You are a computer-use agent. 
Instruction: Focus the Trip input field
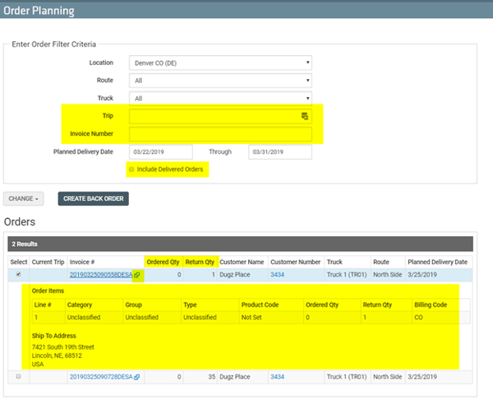click(x=220, y=116)
